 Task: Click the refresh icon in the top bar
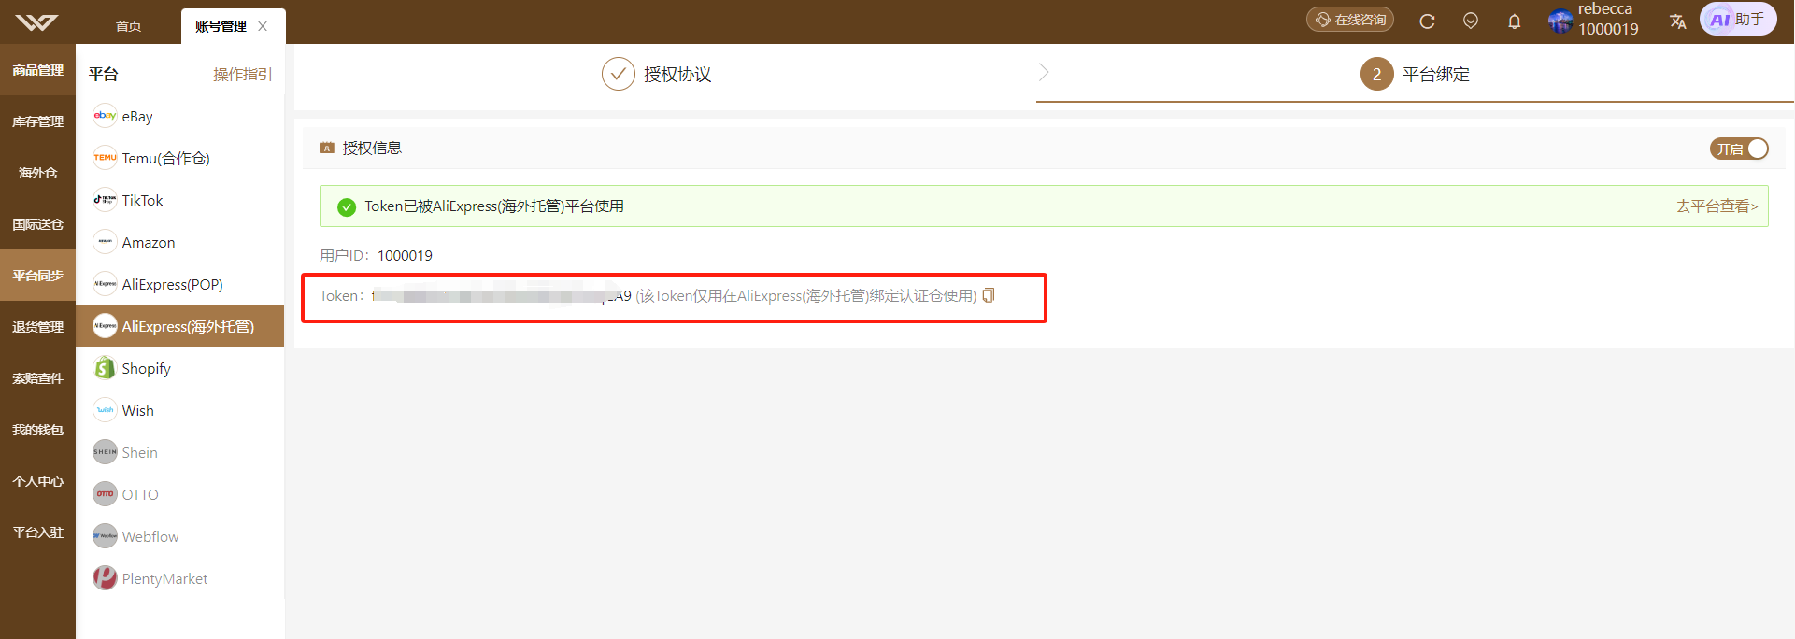[x=1427, y=21]
